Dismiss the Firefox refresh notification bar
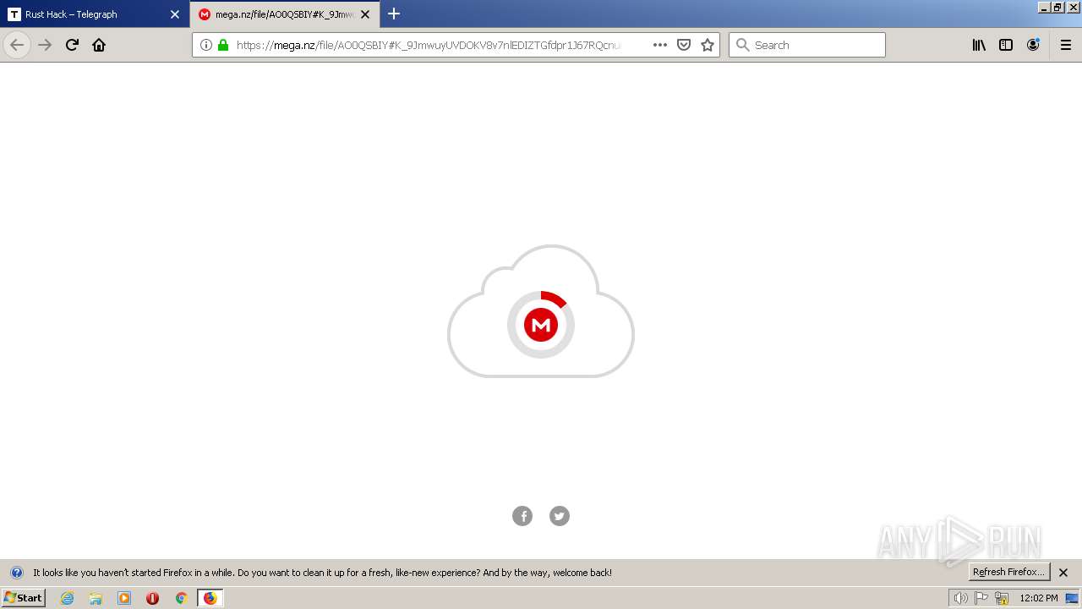This screenshot has width=1082, height=609. click(1063, 573)
